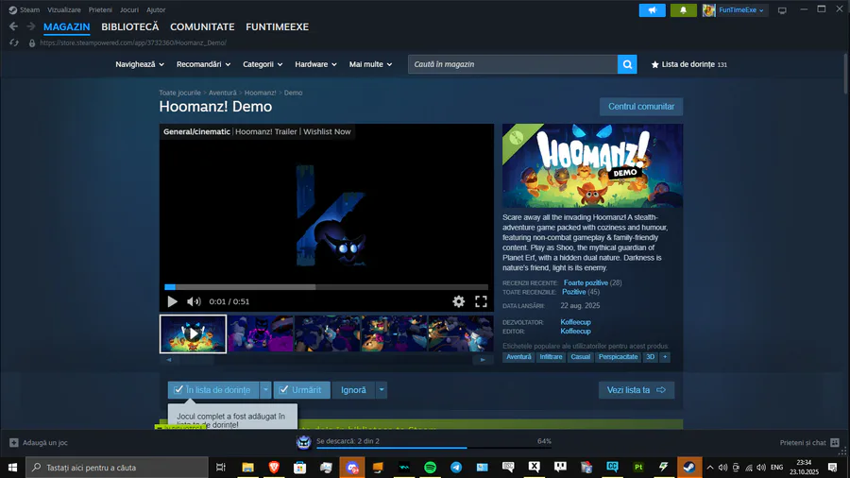Toggle Big Picture mode monitor icon

(x=782, y=10)
